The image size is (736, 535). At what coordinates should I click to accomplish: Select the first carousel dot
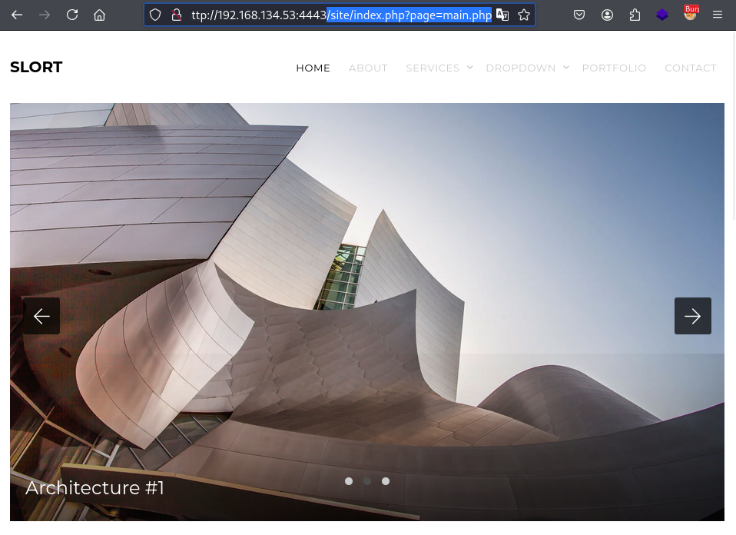click(349, 481)
